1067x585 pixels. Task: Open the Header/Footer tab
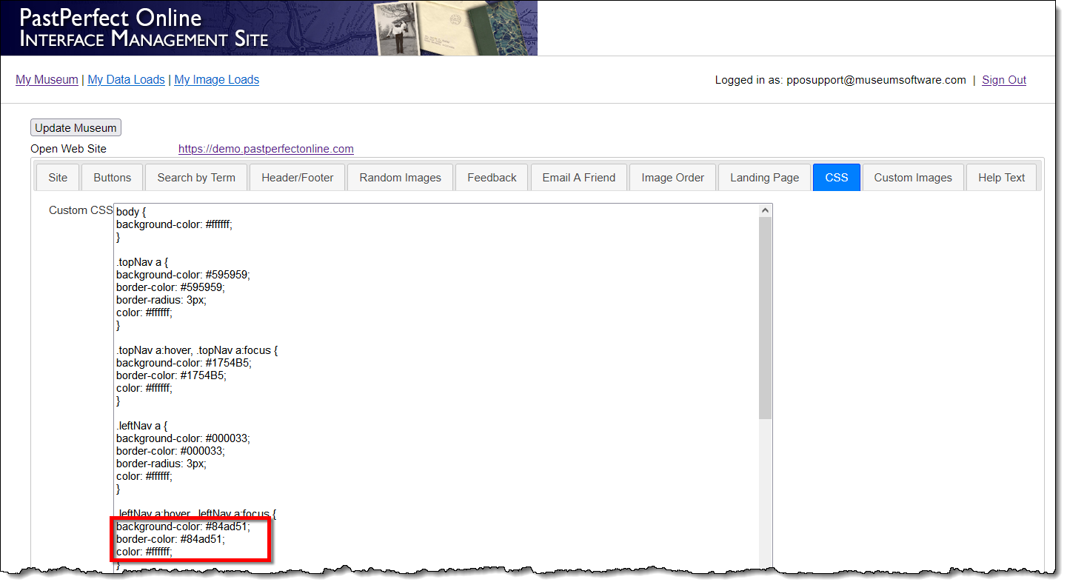click(297, 177)
